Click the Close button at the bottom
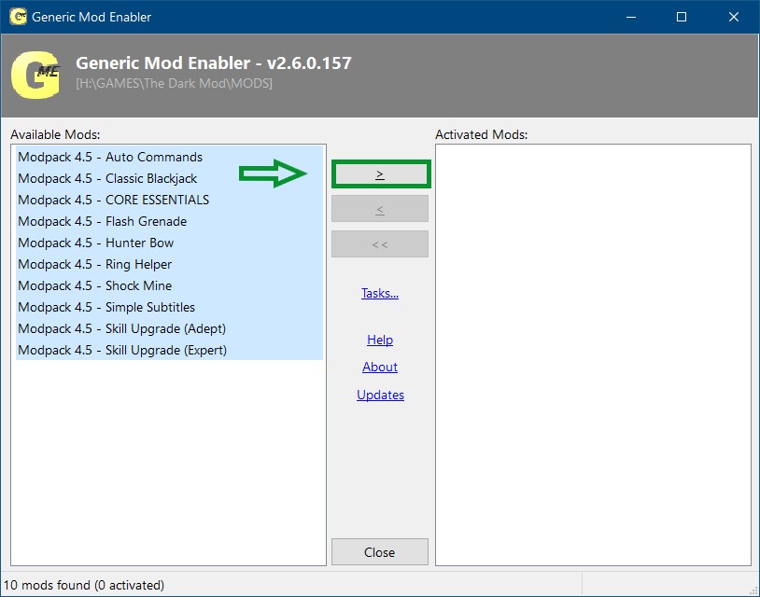 pos(380,552)
